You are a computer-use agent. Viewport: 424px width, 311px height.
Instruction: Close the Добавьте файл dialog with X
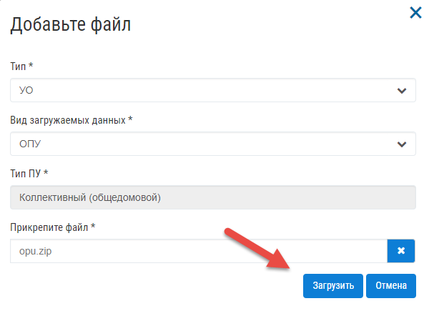click(415, 13)
